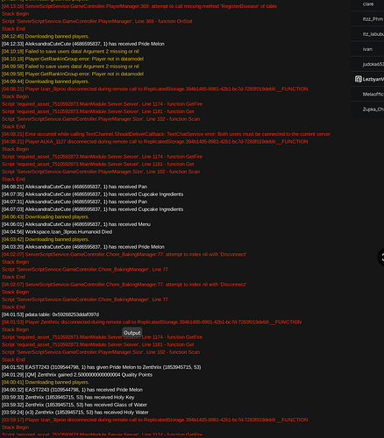
Task: Select player Zupka_Ch in the player list
Action: click(x=373, y=109)
